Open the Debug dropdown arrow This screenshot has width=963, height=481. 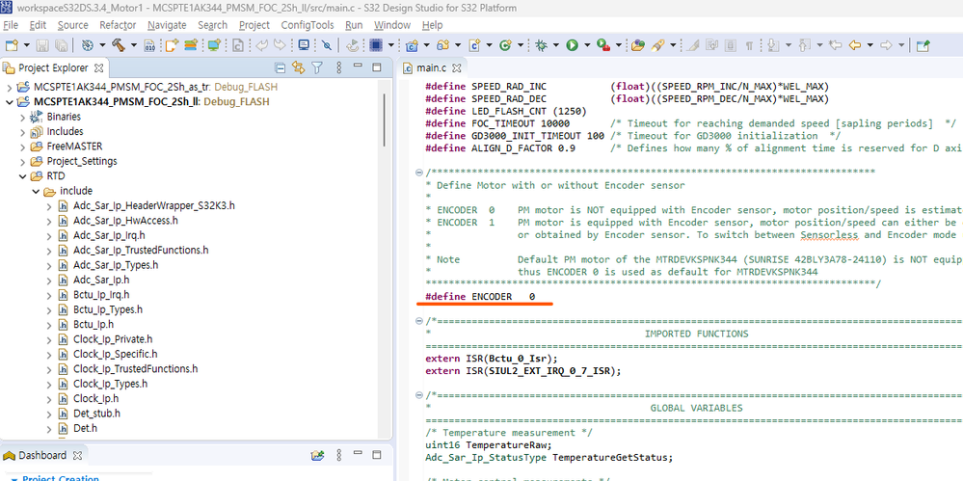click(x=556, y=45)
